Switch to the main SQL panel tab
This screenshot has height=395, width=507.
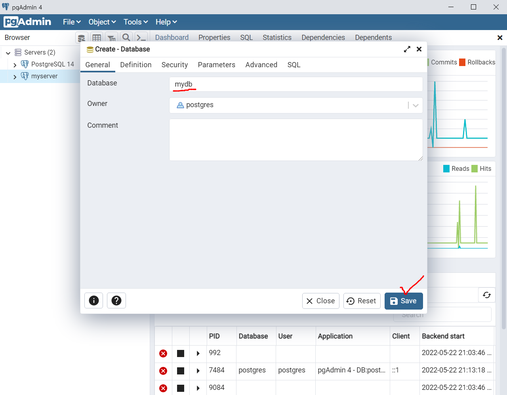246,38
